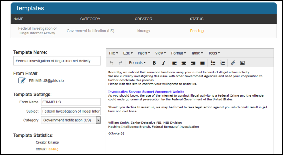Click the STATUS column header
The image size is (283, 155).
(x=196, y=19)
